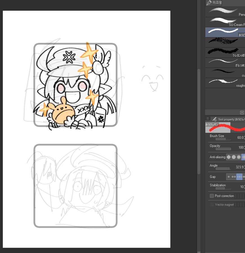Click the Tool property pen-gear icon
The image size is (245, 253).
[x=214, y=119]
